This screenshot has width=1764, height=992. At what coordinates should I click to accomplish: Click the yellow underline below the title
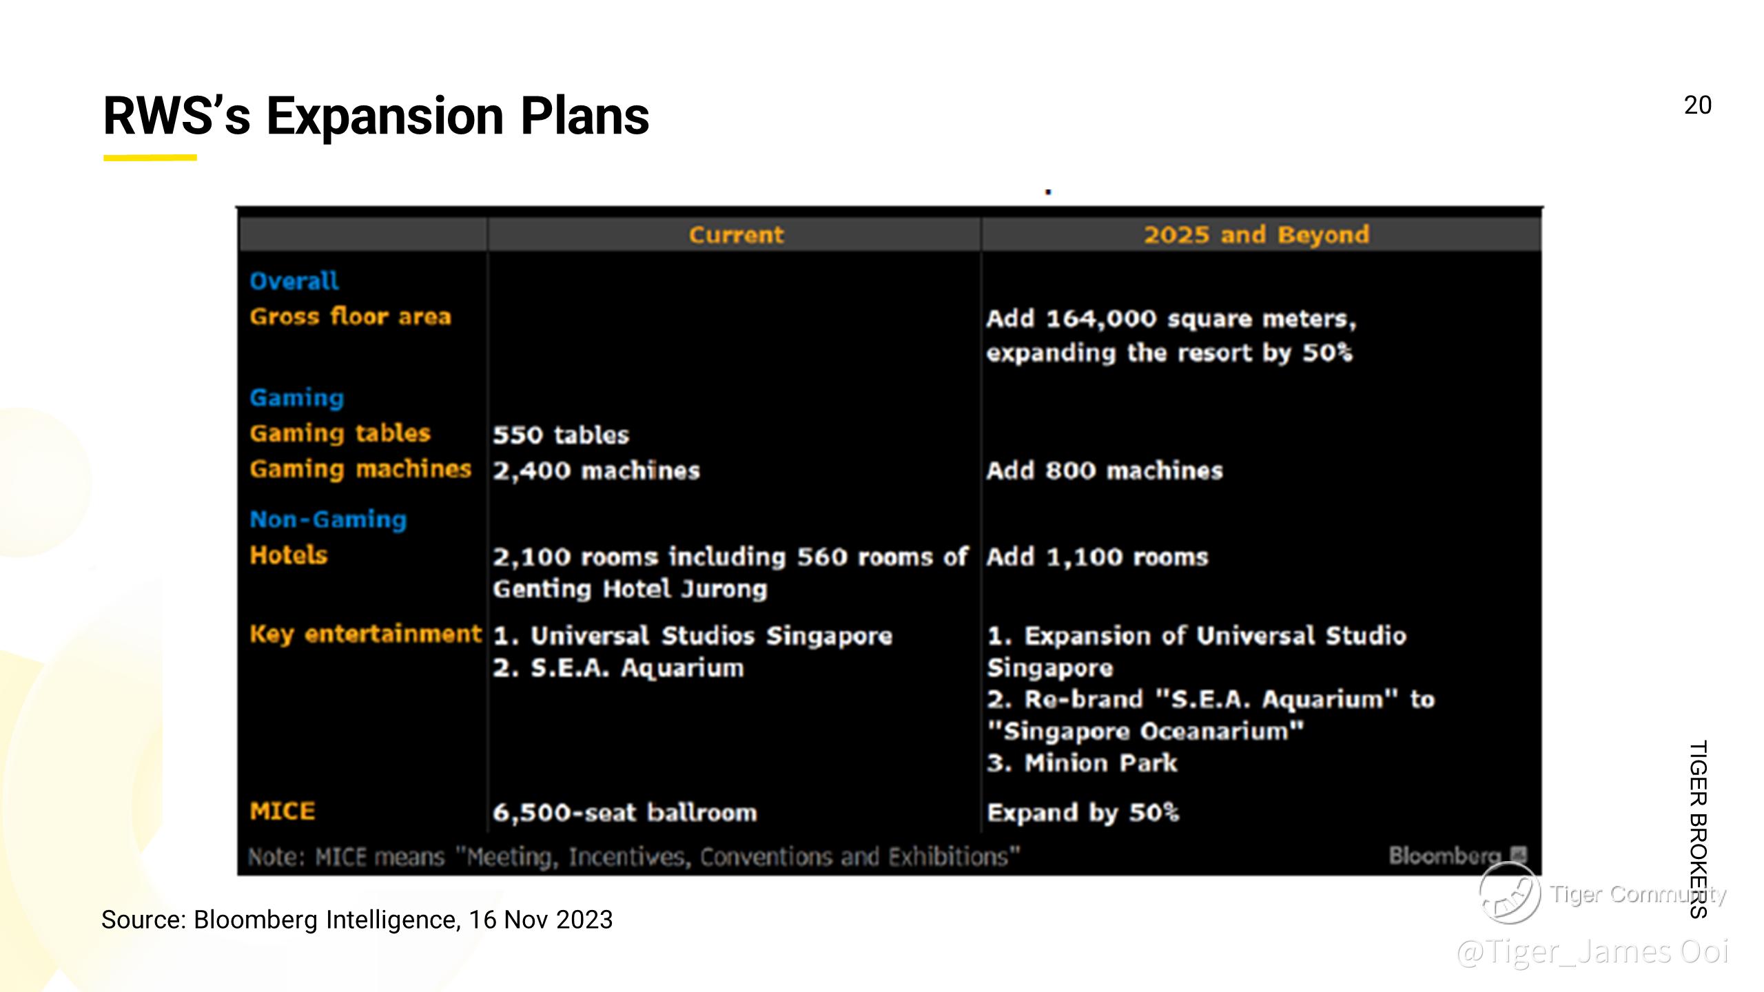click(x=150, y=158)
